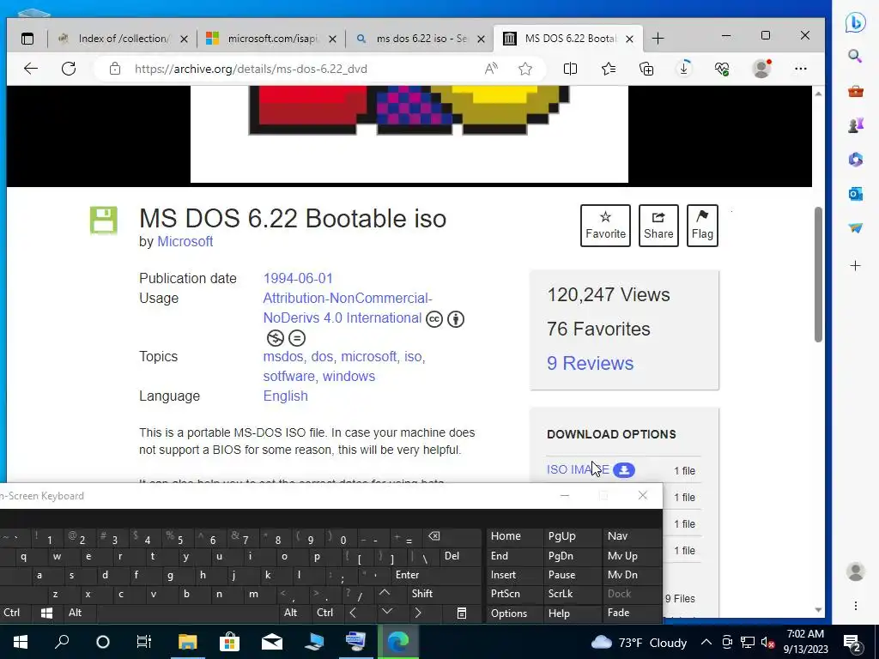Click Windows Start button
This screenshot has height=659, width=879.
coord(21,642)
